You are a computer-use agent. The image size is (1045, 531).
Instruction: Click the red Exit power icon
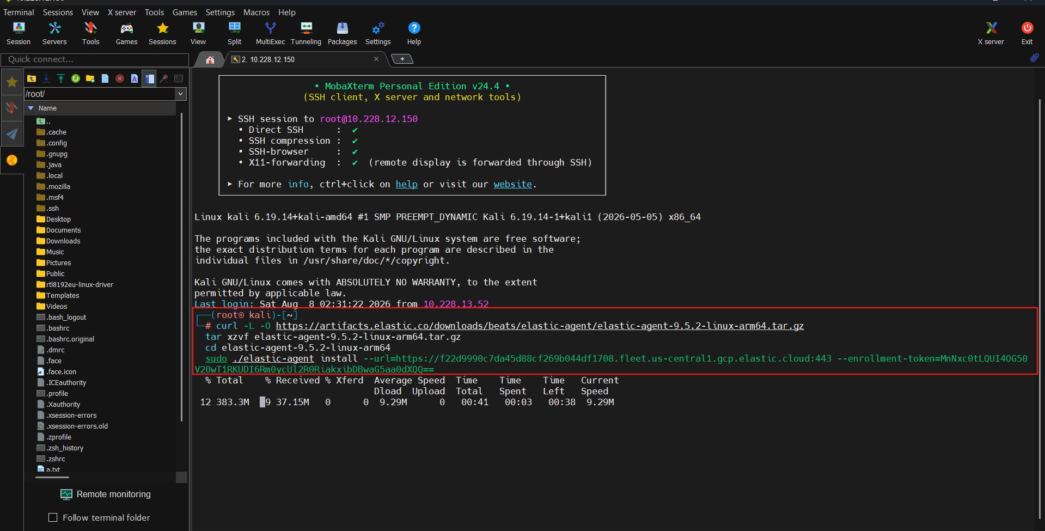[x=1027, y=33]
